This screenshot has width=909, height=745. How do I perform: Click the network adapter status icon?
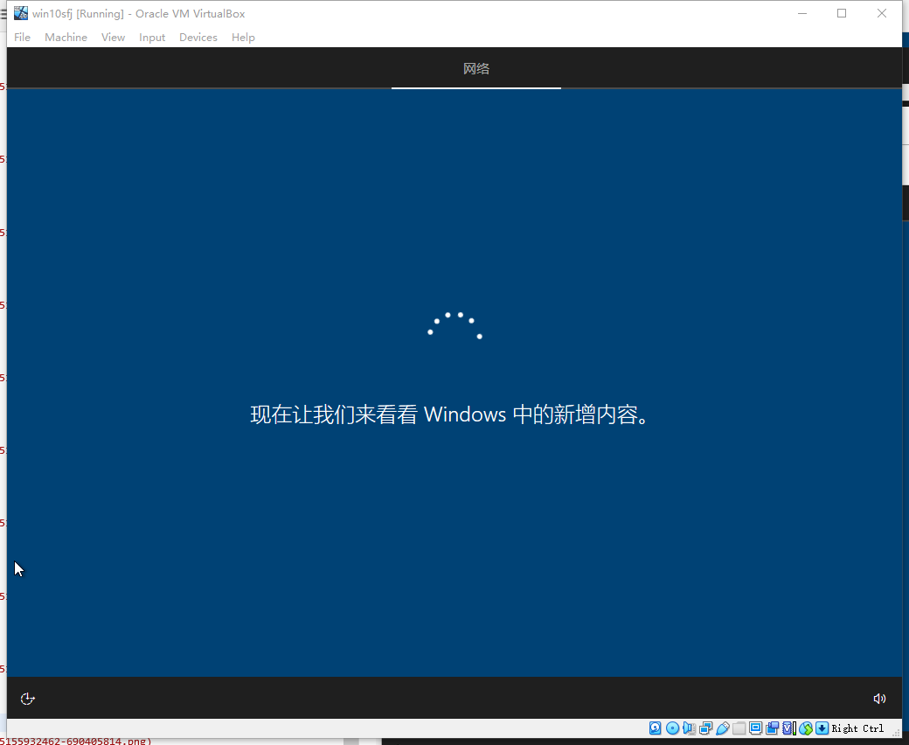click(x=705, y=728)
